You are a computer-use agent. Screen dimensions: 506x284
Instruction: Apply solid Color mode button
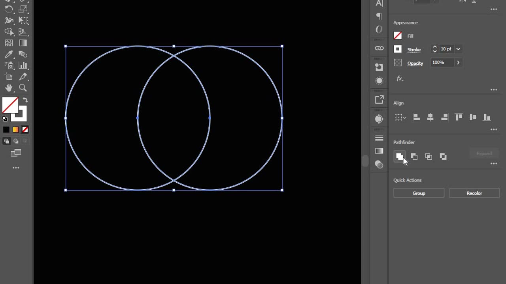pyautogui.click(x=6, y=130)
